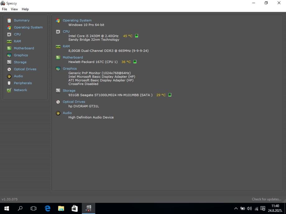Image resolution: width=286 pixels, height=214 pixels.
Task: Select Network in the sidebar
Action: pos(21,90)
